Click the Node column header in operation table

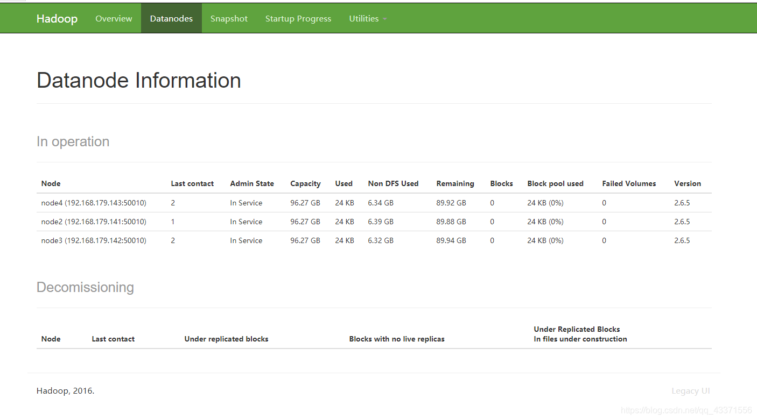51,183
